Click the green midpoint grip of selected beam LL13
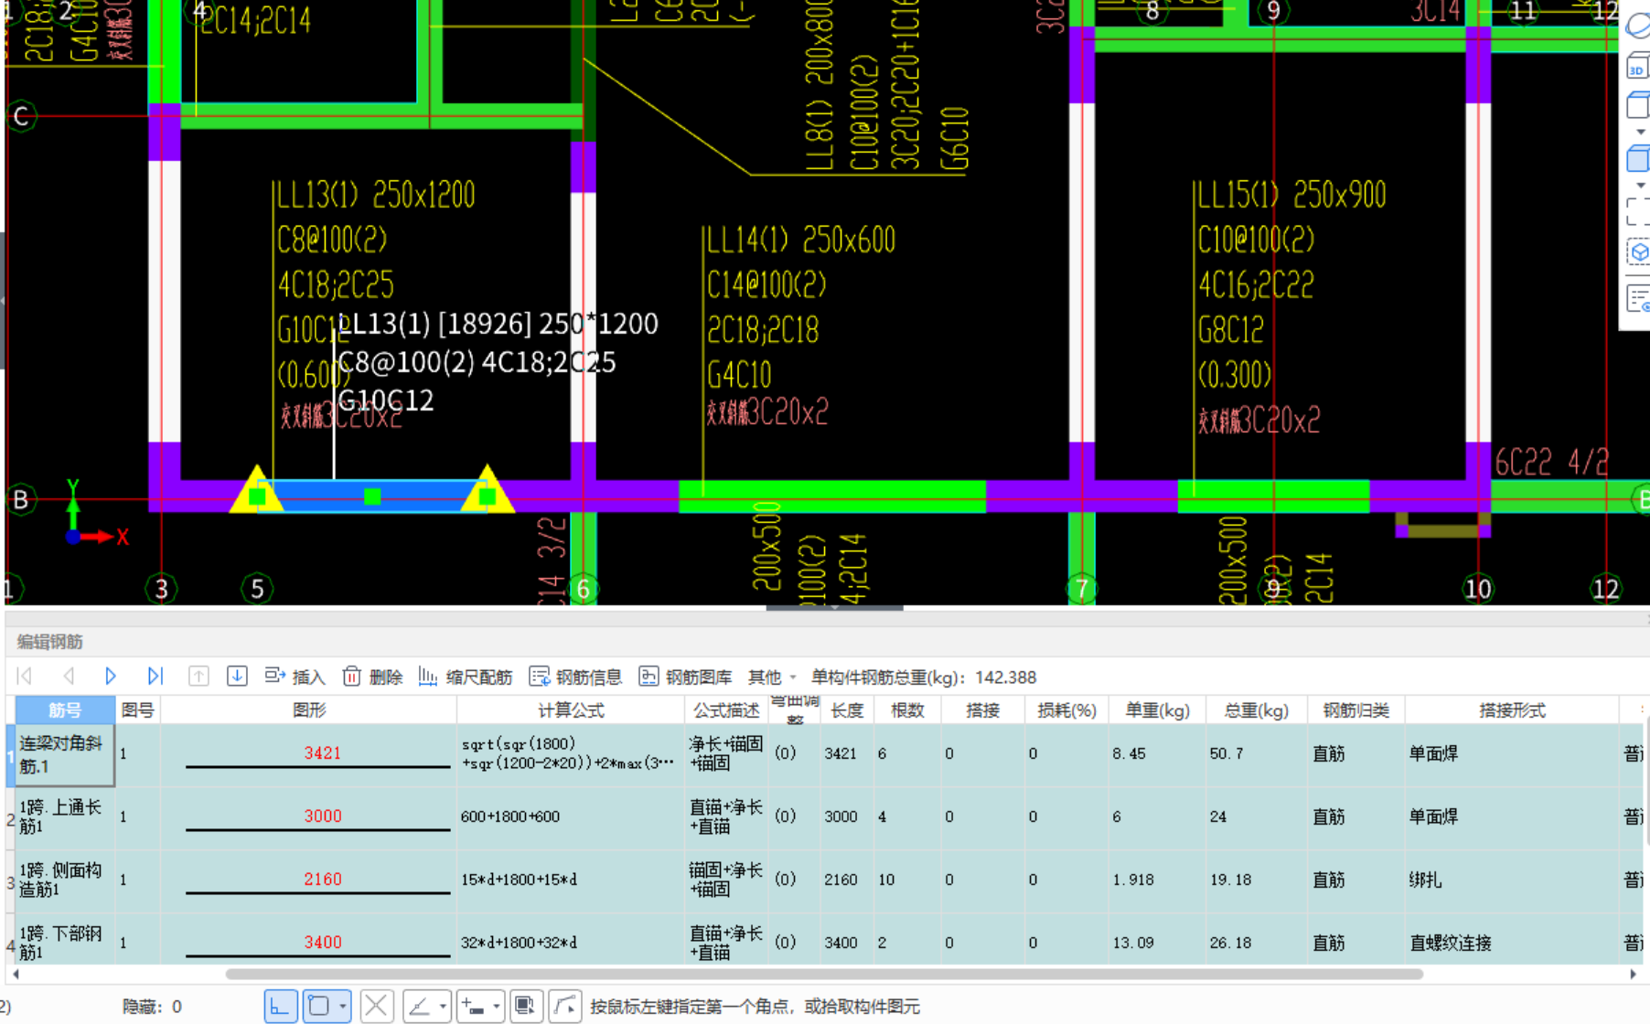Image resolution: width=1650 pixels, height=1024 pixels. click(372, 496)
